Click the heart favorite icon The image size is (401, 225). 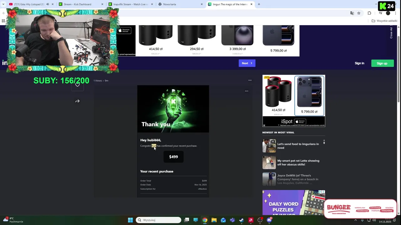77,85
